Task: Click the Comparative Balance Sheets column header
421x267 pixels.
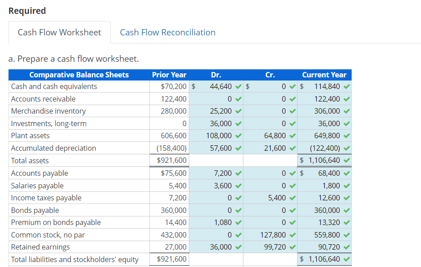Action: pos(79,75)
